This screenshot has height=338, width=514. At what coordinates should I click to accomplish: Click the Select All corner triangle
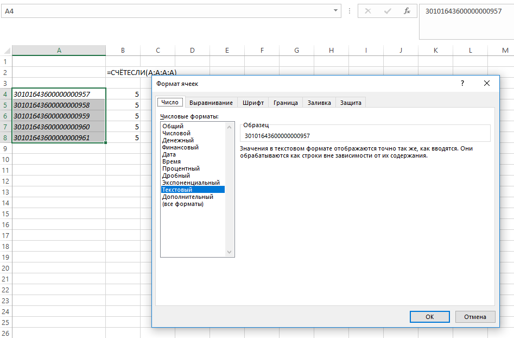[7, 50]
